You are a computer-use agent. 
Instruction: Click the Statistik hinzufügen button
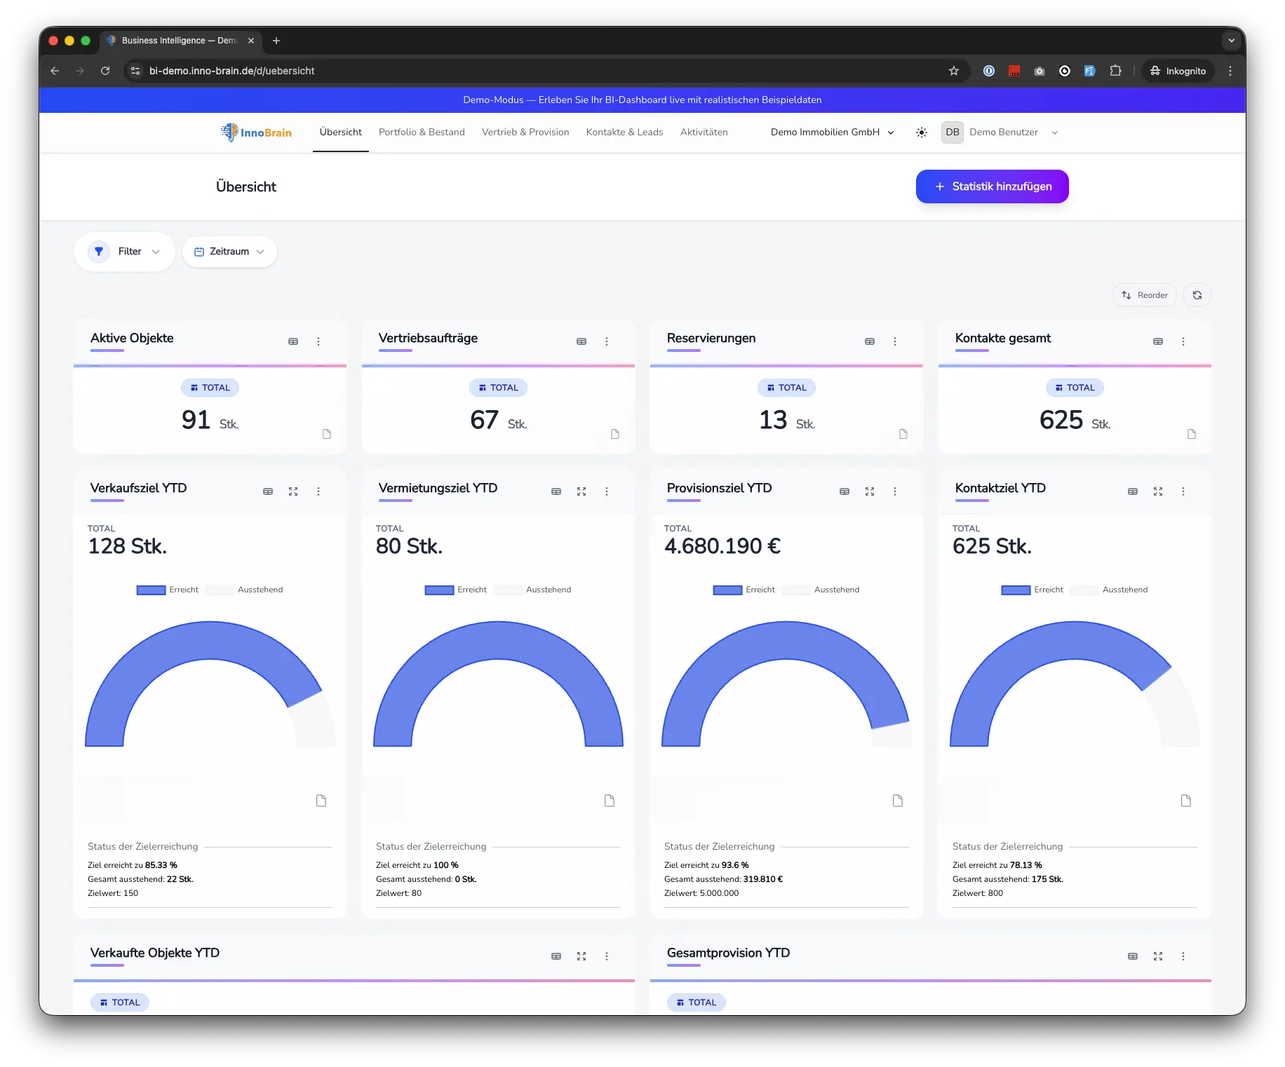coord(992,186)
